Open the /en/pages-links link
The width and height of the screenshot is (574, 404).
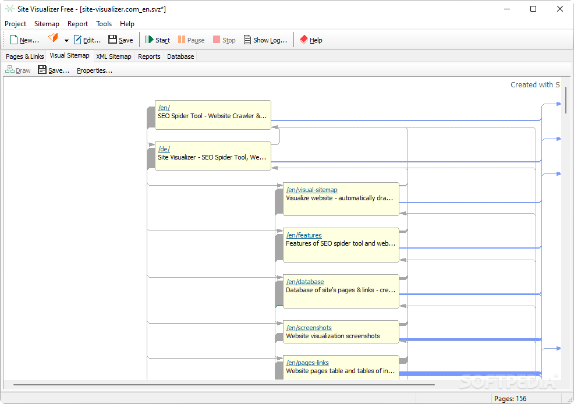pyautogui.click(x=307, y=363)
